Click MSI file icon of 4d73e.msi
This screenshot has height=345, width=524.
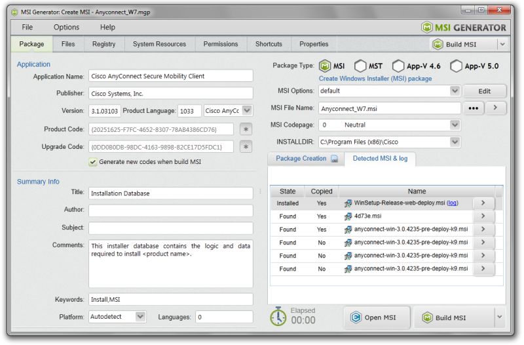(x=348, y=216)
